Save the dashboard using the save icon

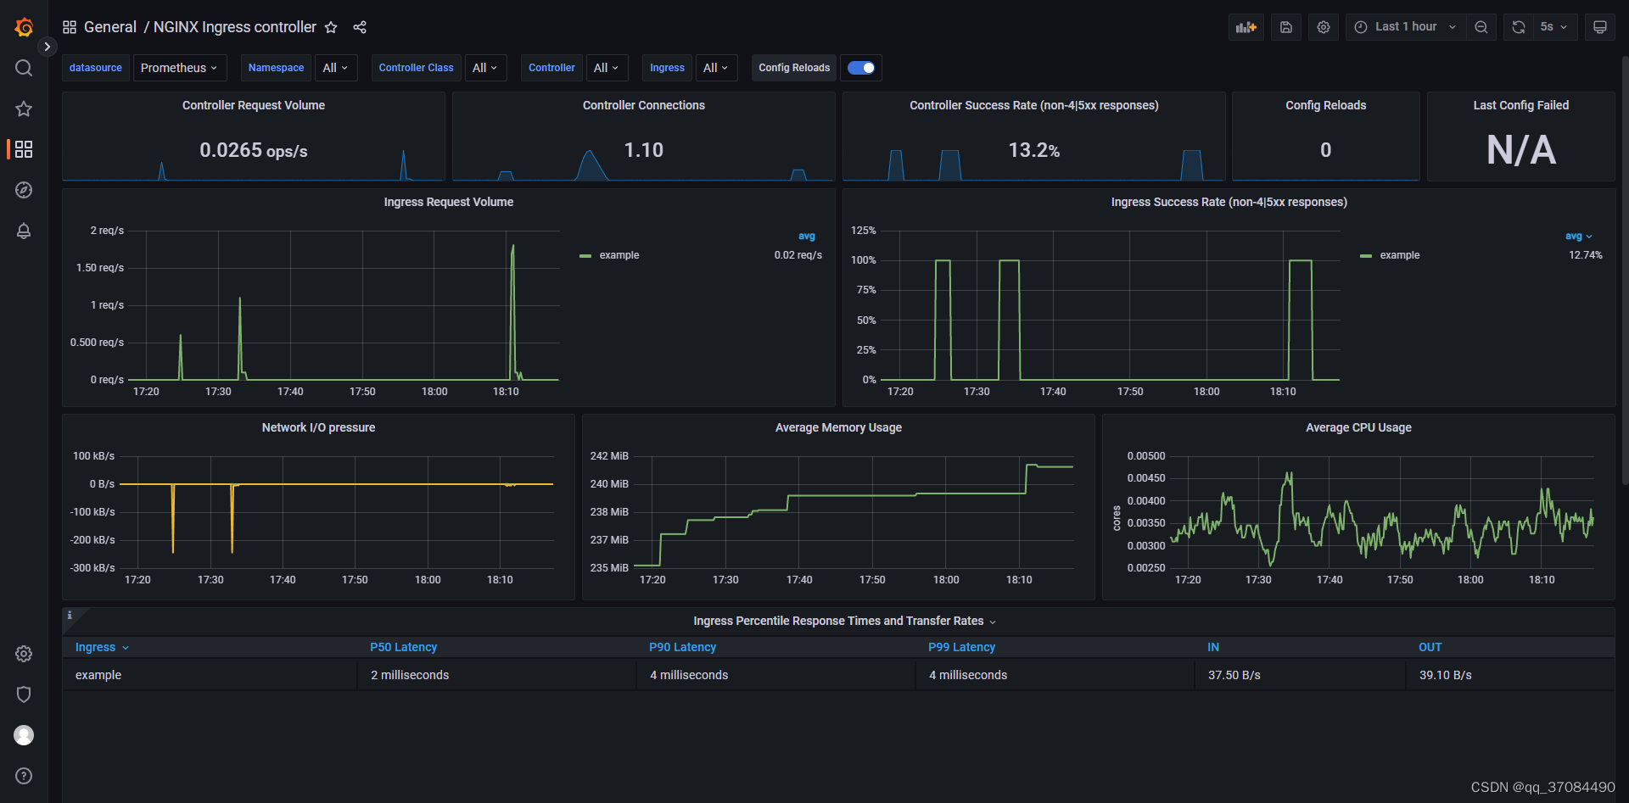(1286, 27)
